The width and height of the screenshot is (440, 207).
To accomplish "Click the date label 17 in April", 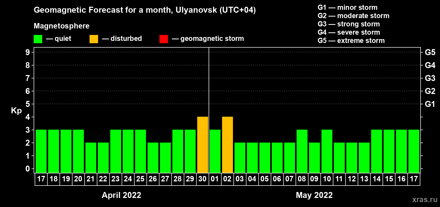I will [x=41, y=179].
